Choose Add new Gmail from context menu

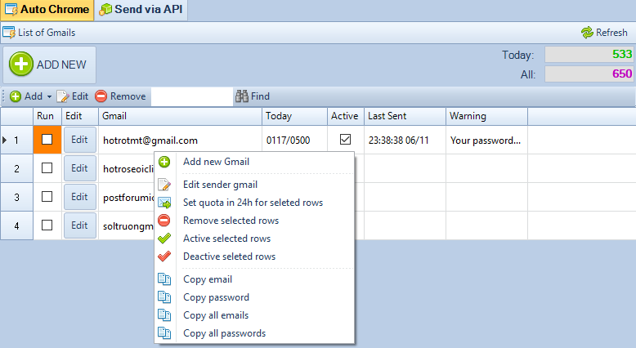coord(255,162)
